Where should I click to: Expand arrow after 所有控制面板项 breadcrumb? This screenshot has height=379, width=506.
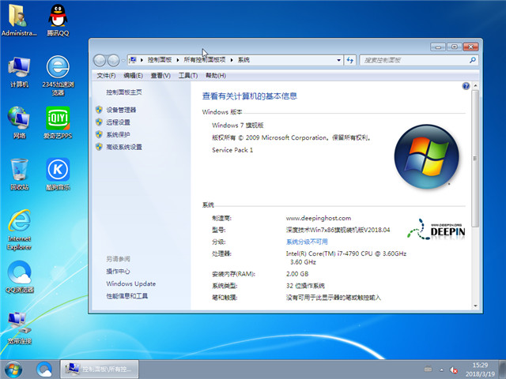[232, 60]
